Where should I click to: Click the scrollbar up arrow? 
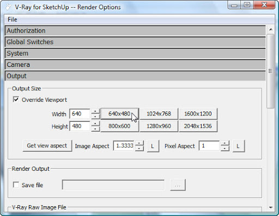[x=271, y=29]
